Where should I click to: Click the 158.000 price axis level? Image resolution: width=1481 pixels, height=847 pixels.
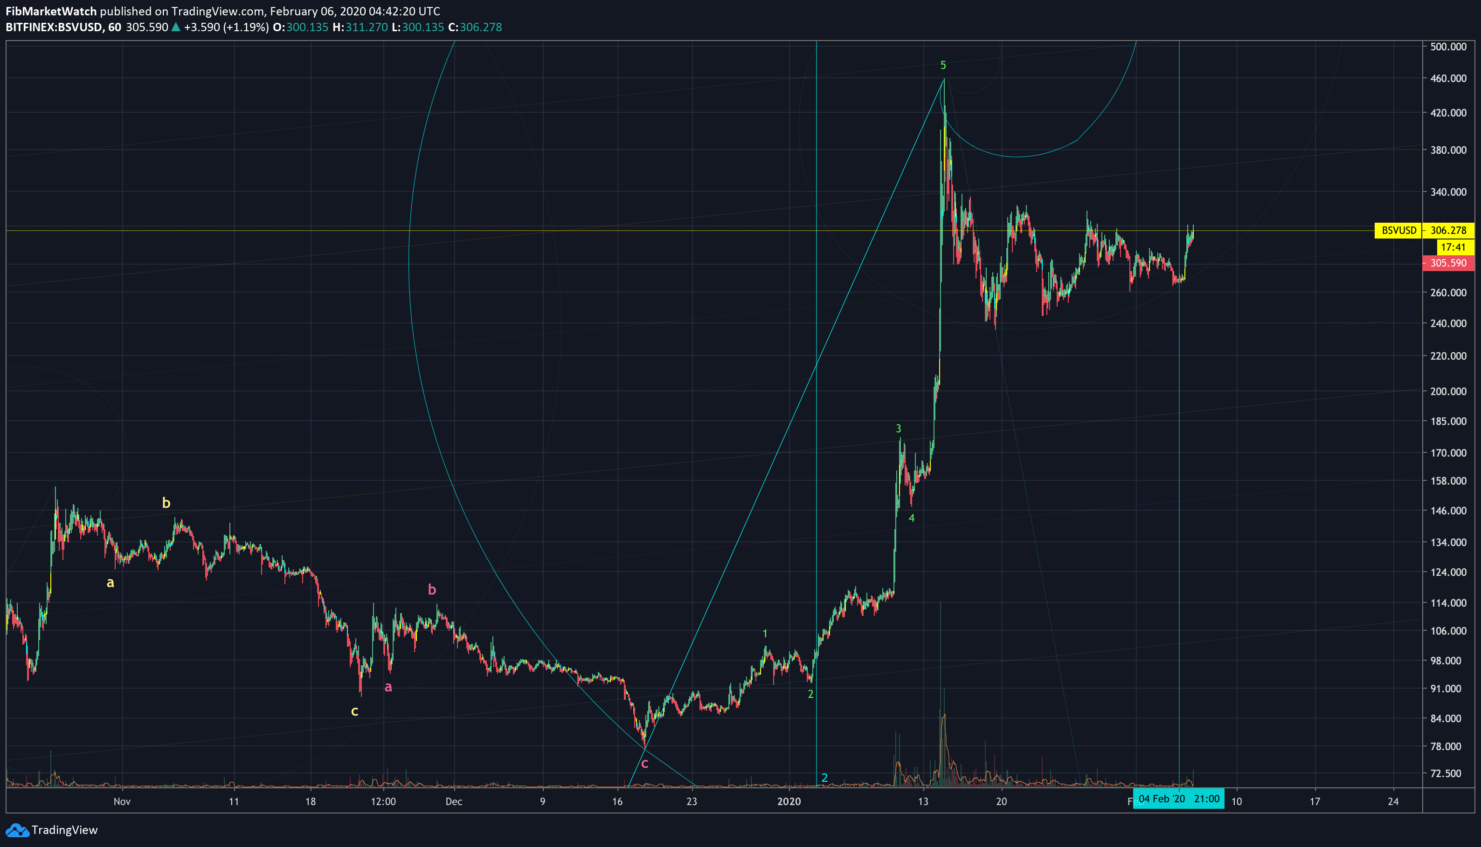tap(1448, 481)
